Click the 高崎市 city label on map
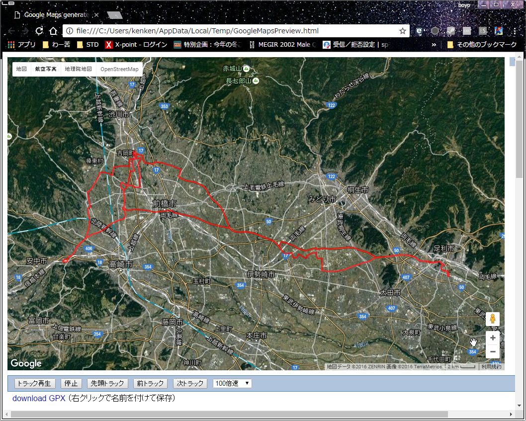Image resolution: width=526 pixels, height=421 pixels. click(x=120, y=264)
